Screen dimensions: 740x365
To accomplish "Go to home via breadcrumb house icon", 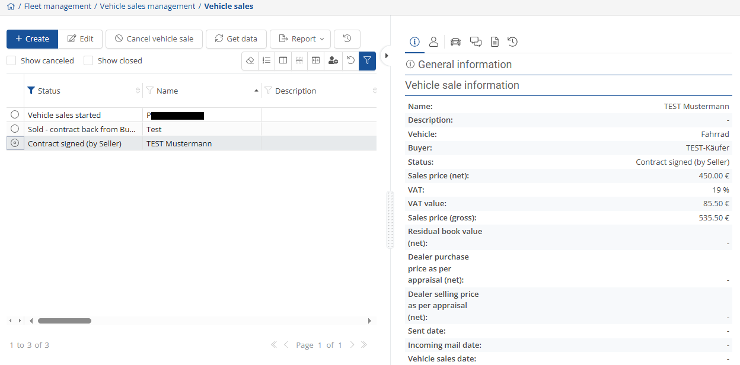I will [11, 7].
